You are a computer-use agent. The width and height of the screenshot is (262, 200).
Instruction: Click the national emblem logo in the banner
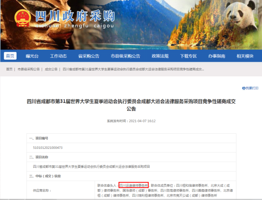click(x=23, y=18)
